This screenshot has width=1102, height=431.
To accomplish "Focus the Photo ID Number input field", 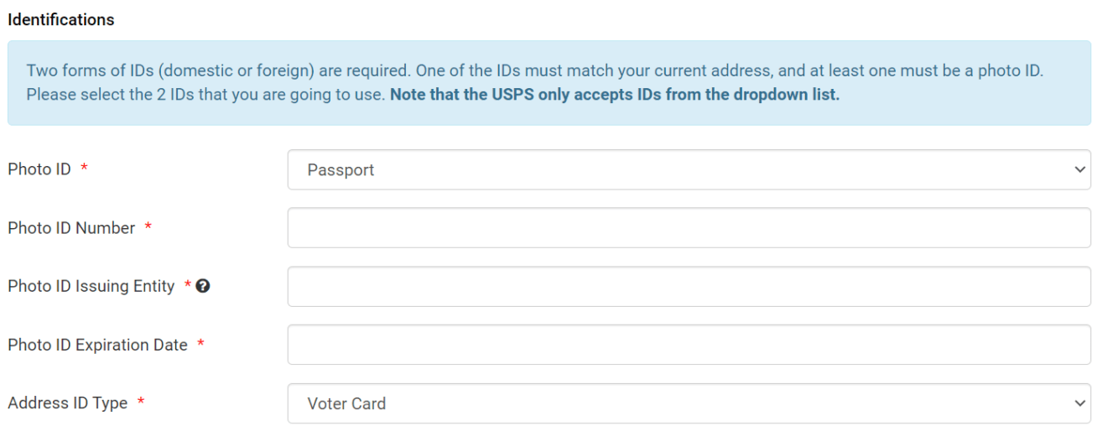I will tap(689, 228).
